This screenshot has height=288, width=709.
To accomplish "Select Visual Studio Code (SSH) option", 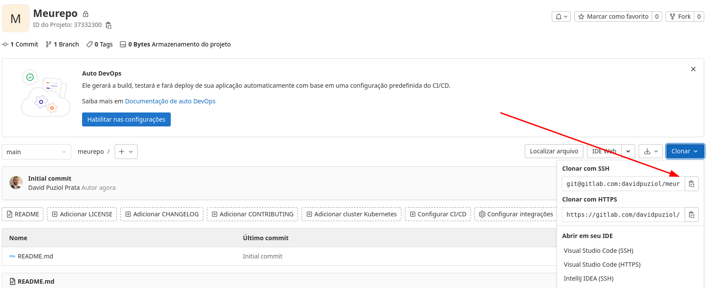I will (x=598, y=251).
